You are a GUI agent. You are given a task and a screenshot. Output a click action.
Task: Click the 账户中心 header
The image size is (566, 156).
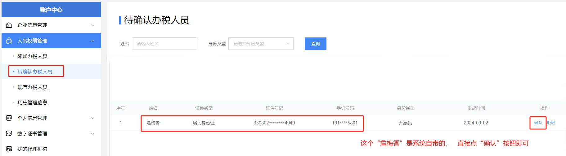pos(51,10)
